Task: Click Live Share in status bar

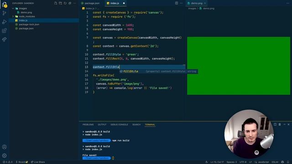Action: coord(38,162)
